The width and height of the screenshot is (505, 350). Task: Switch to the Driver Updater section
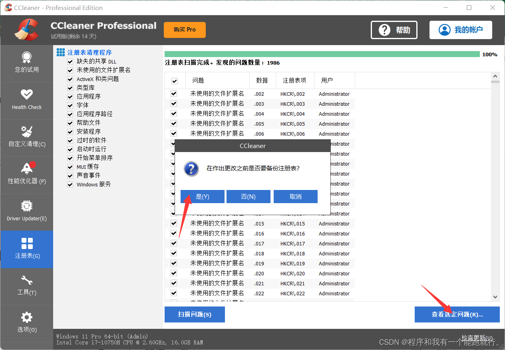point(26,212)
